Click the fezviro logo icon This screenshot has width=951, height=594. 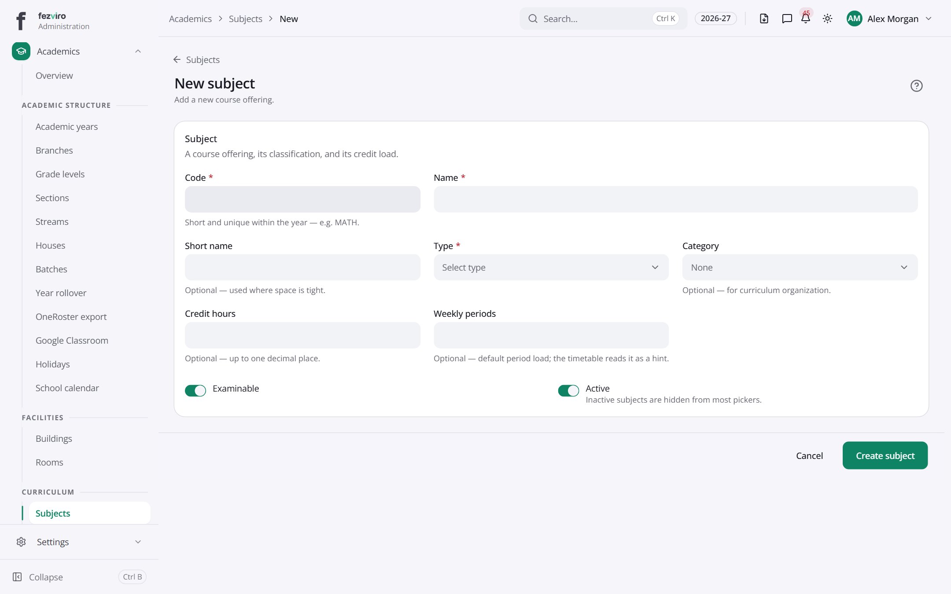click(x=21, y=21)
